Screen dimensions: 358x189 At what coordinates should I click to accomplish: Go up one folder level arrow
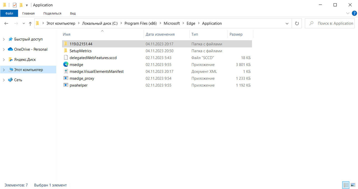[30, 23]
